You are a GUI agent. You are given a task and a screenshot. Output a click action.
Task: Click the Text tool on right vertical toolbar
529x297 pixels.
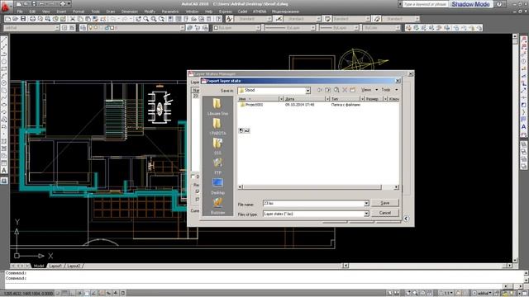point(523,127)
